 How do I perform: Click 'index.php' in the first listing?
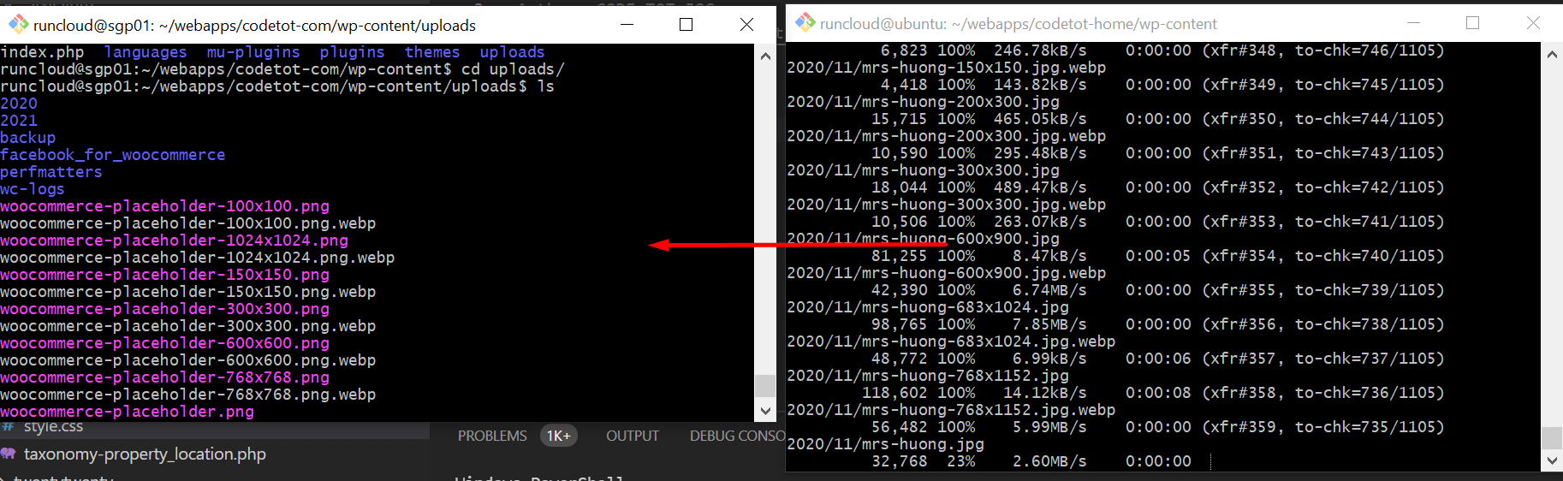pyautogui.click(x=42, y=52)
